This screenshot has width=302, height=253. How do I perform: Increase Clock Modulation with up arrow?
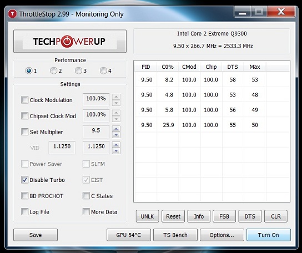[116, 97]
